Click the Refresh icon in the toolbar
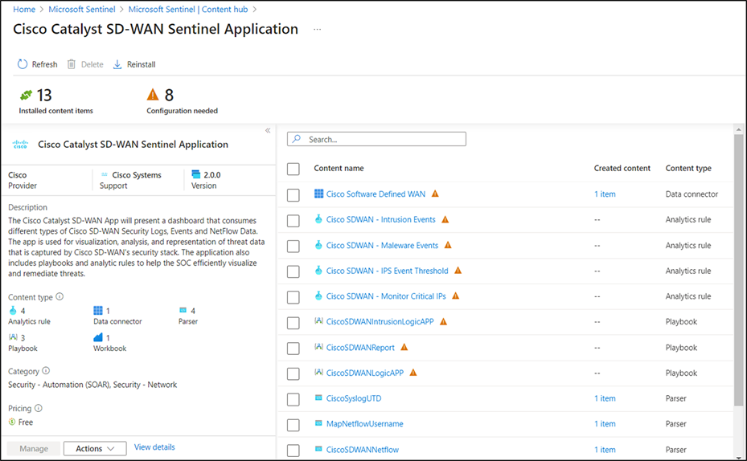 pos(23,64)
